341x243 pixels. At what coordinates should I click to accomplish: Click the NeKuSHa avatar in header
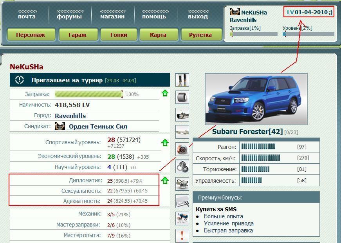[235, 12]
